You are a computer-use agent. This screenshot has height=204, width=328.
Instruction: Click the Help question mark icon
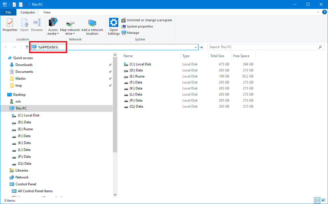click(324, 12)
